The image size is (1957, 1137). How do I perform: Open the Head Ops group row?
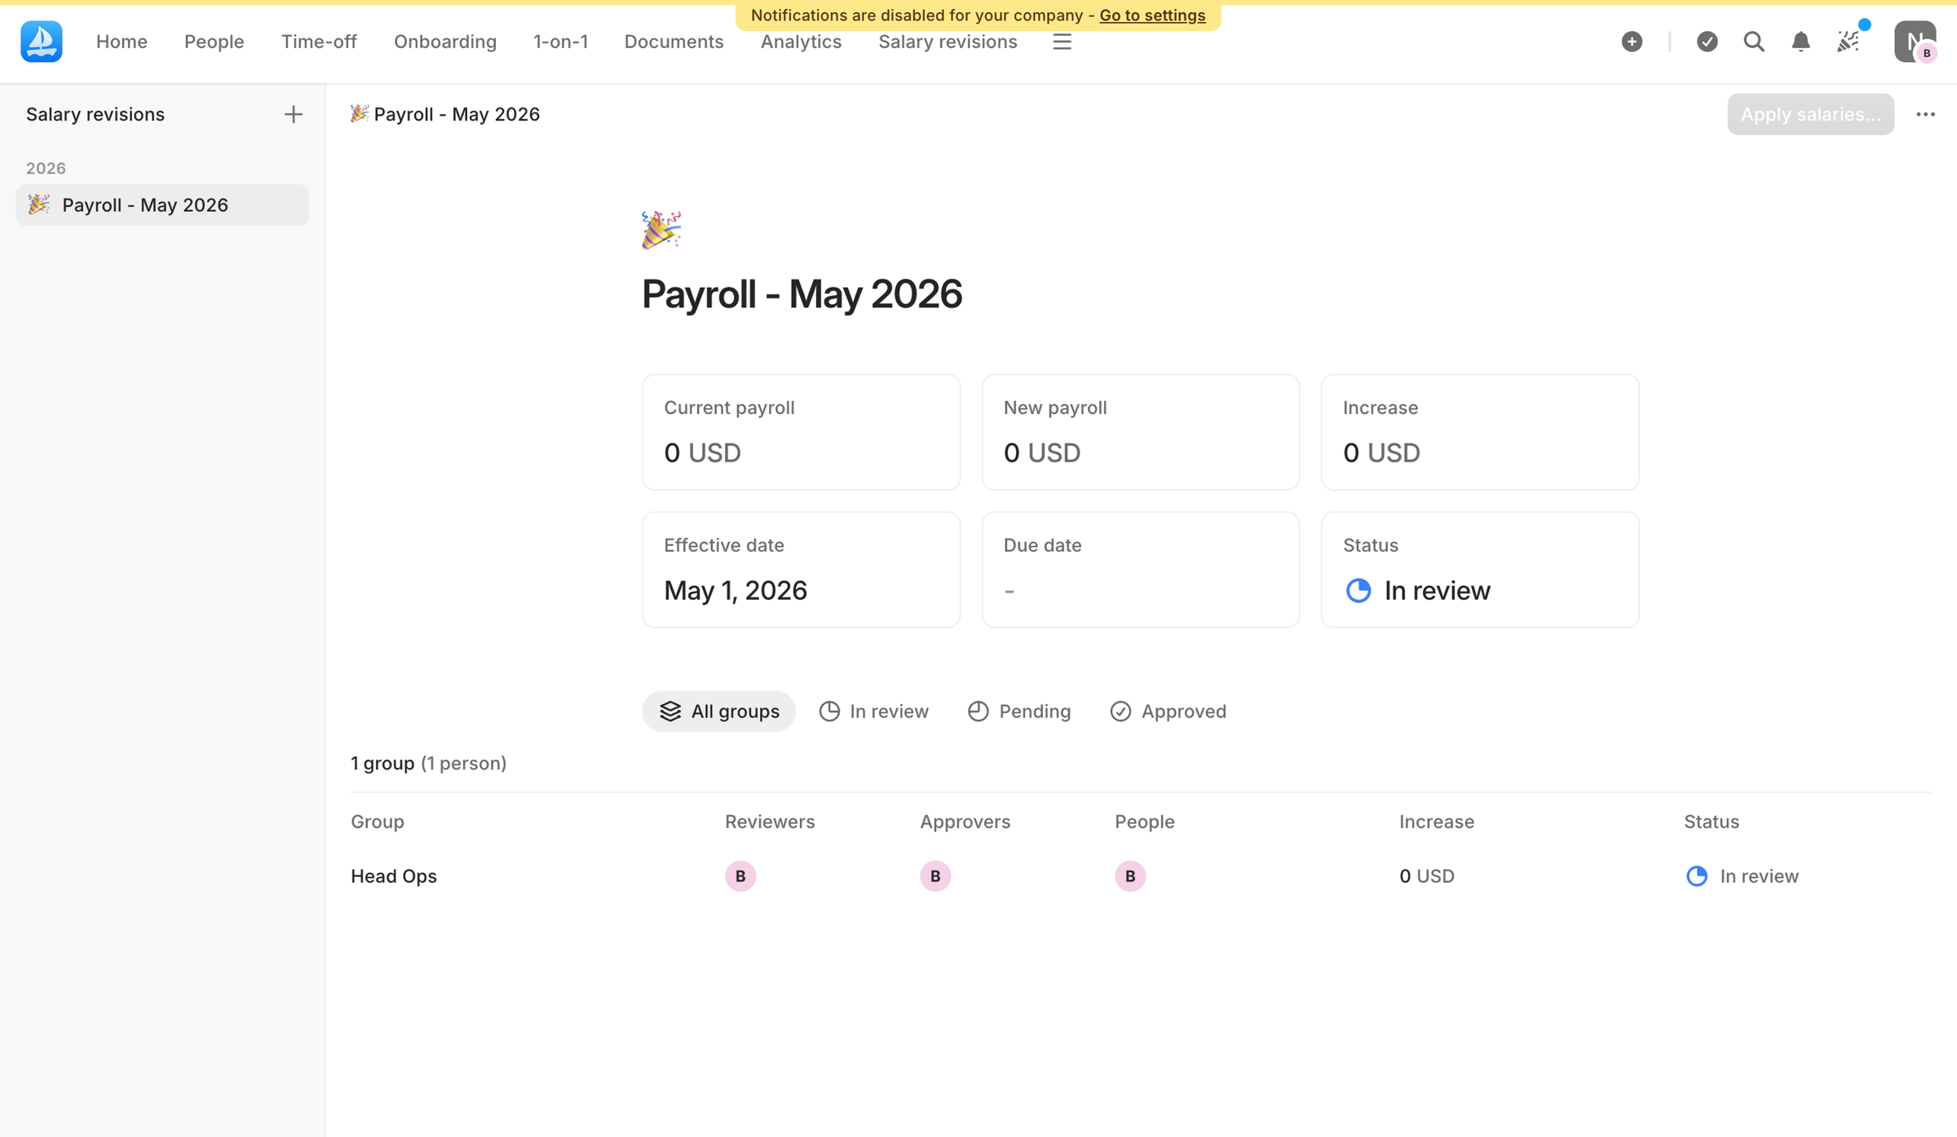click(x=1140, y=876)
